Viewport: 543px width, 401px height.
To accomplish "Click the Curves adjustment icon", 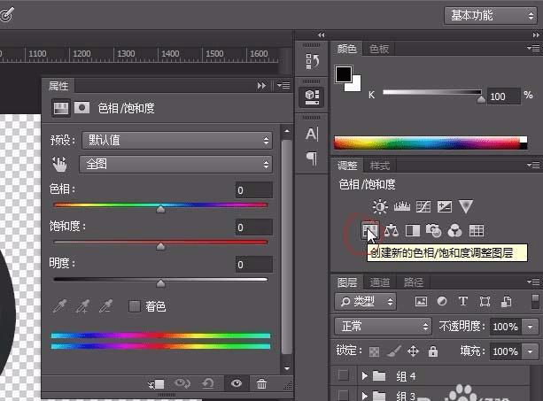I will (x=423, y=207).
